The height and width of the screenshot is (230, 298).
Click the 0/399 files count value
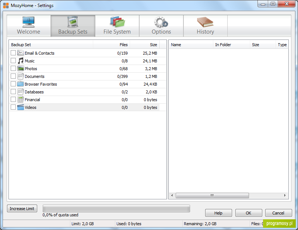click(122, 76)
